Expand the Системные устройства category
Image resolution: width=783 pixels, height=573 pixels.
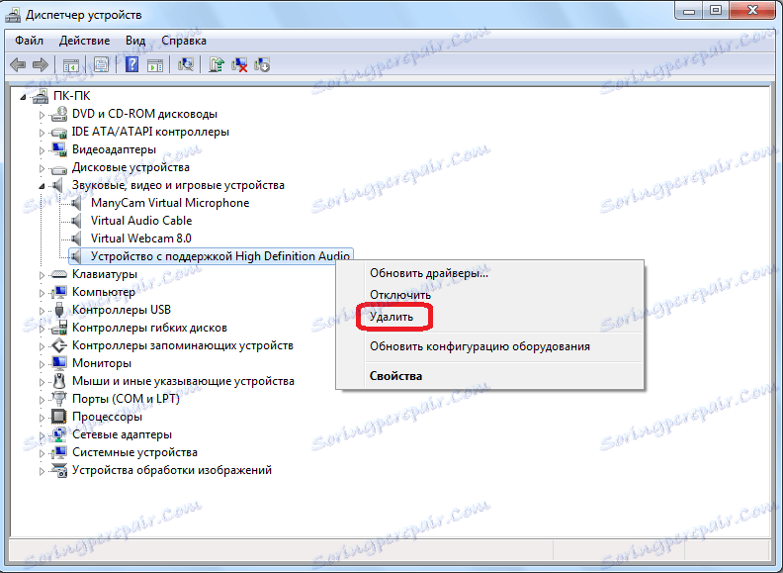point(42,453)
